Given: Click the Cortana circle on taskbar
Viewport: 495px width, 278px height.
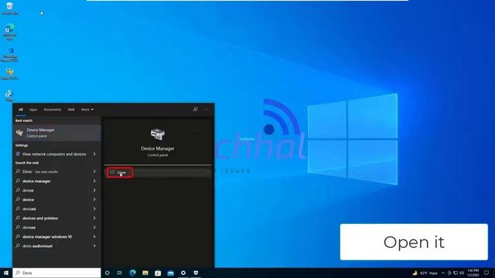Looking at the screenshot, I should (107, 273).
